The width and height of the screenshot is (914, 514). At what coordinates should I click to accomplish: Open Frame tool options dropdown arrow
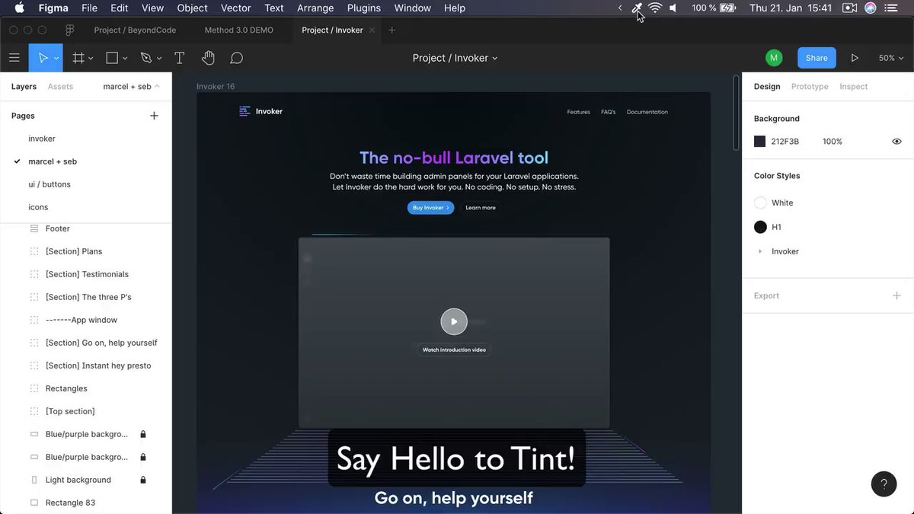pyautogui.click(x=91, y=59)
